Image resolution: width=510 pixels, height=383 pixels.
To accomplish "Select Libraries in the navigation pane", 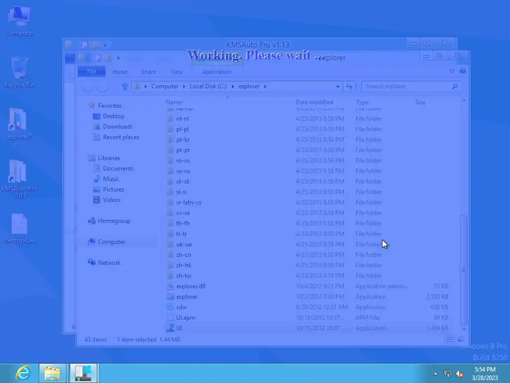I will (x=109, y=158).
